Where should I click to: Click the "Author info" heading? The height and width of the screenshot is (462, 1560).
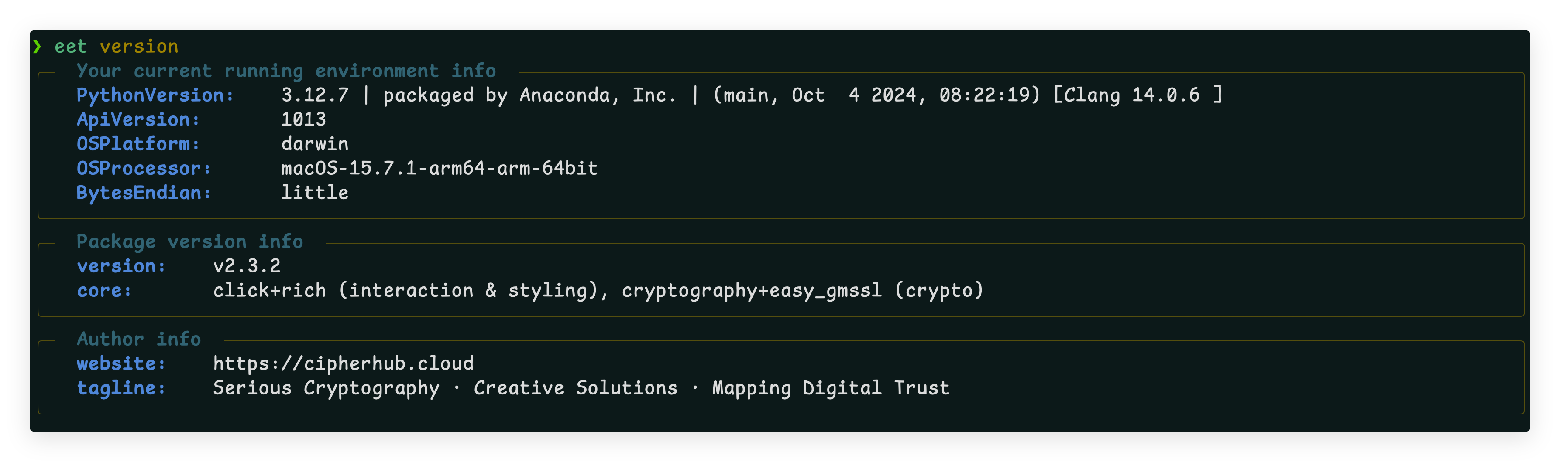(139, 339)
